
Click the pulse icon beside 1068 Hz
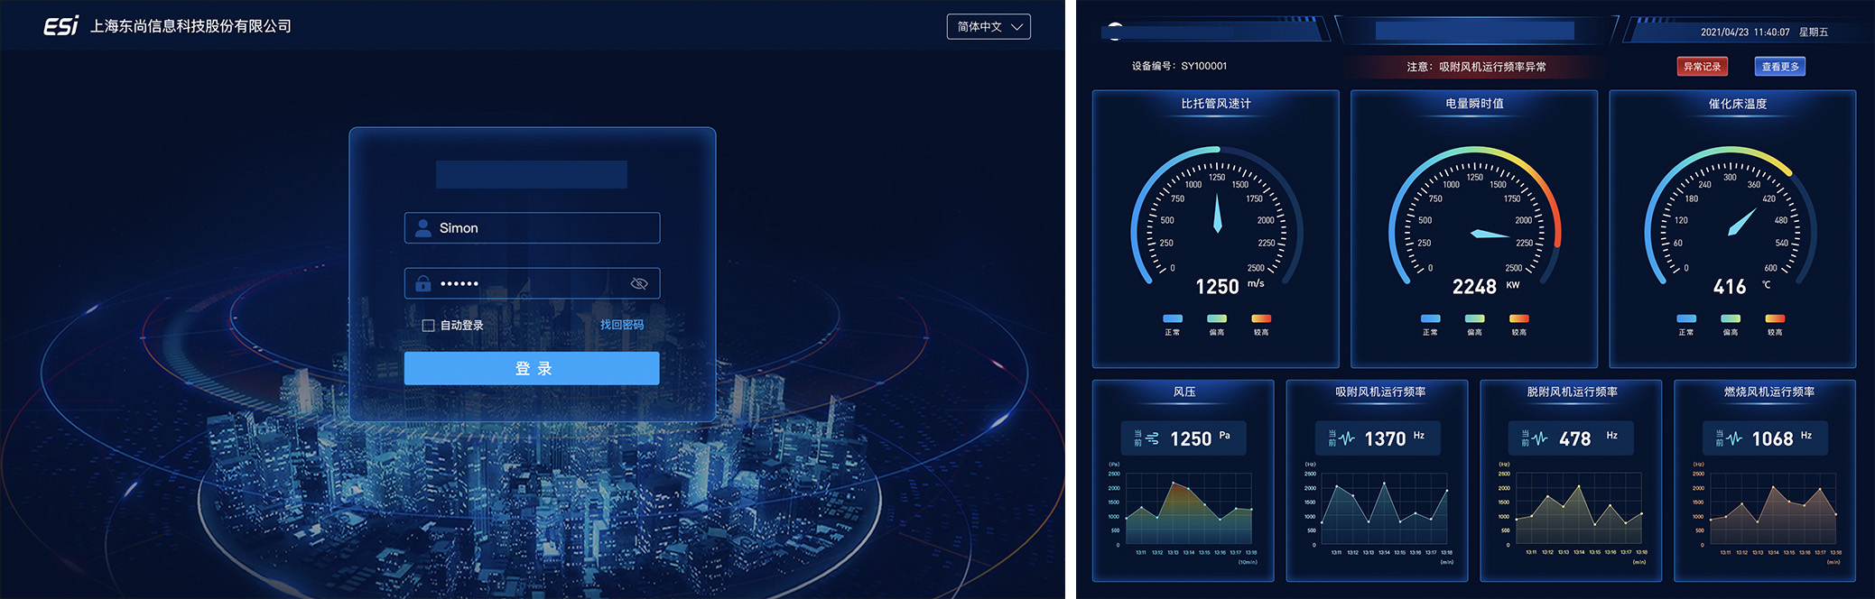[x=1734, y=439]
